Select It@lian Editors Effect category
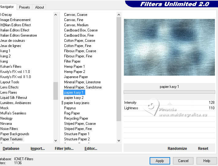The height and width of the screenshot is (166, 218). pos(16,25)
